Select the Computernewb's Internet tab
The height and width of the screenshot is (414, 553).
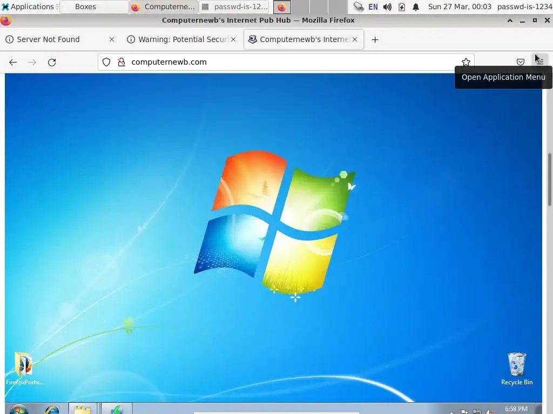click(304, 39)
